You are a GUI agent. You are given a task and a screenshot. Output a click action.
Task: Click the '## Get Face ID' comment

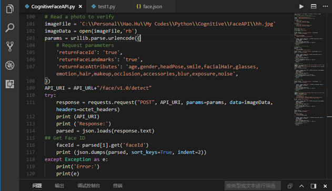(x=65, y=138)
